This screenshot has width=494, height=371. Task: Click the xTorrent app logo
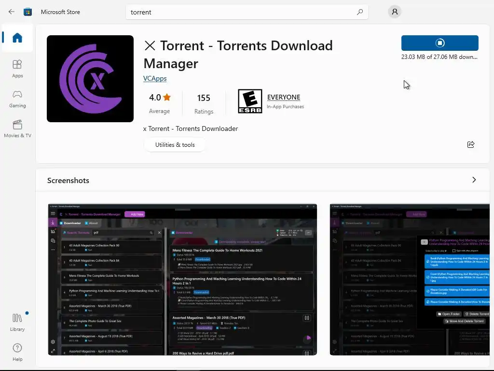90,79
